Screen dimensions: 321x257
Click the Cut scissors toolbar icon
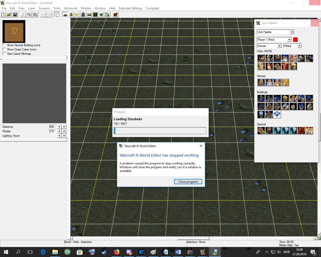tap(23, 15)
